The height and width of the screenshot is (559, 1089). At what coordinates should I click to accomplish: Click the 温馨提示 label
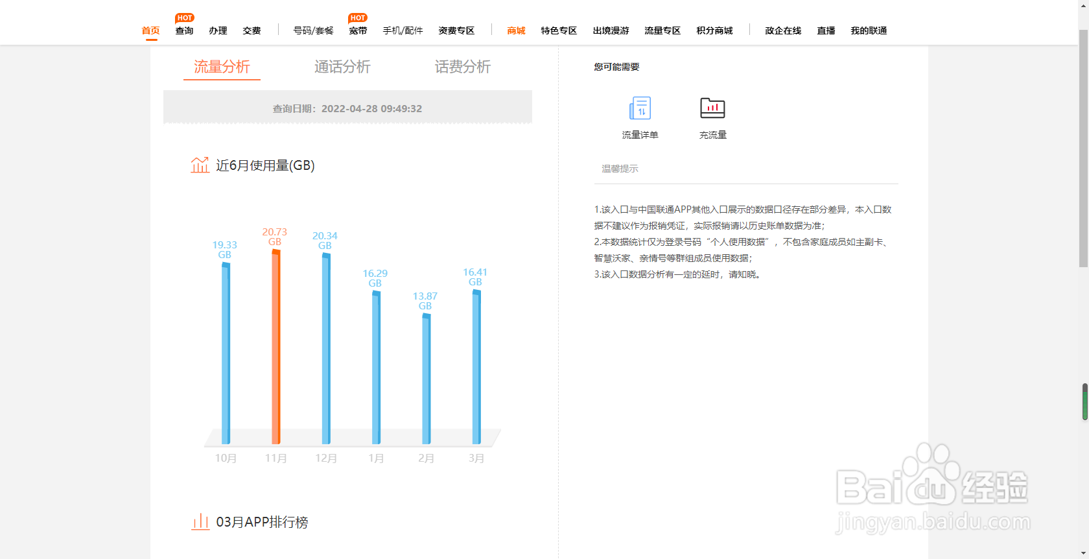pos(620,169)
